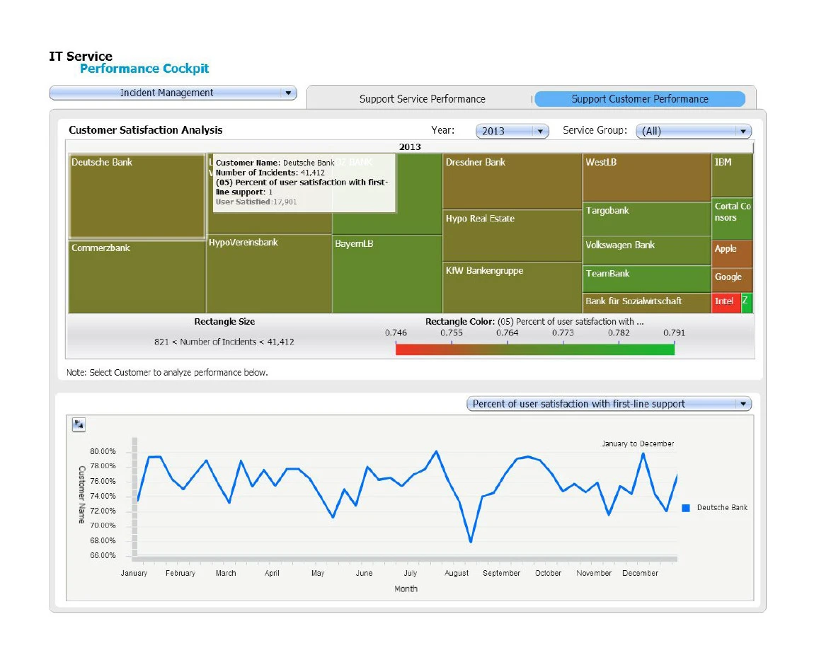Screen dimensions: 814x667
Task: Click the small green Z rectangle beside Intel
Action: point(747,303)
